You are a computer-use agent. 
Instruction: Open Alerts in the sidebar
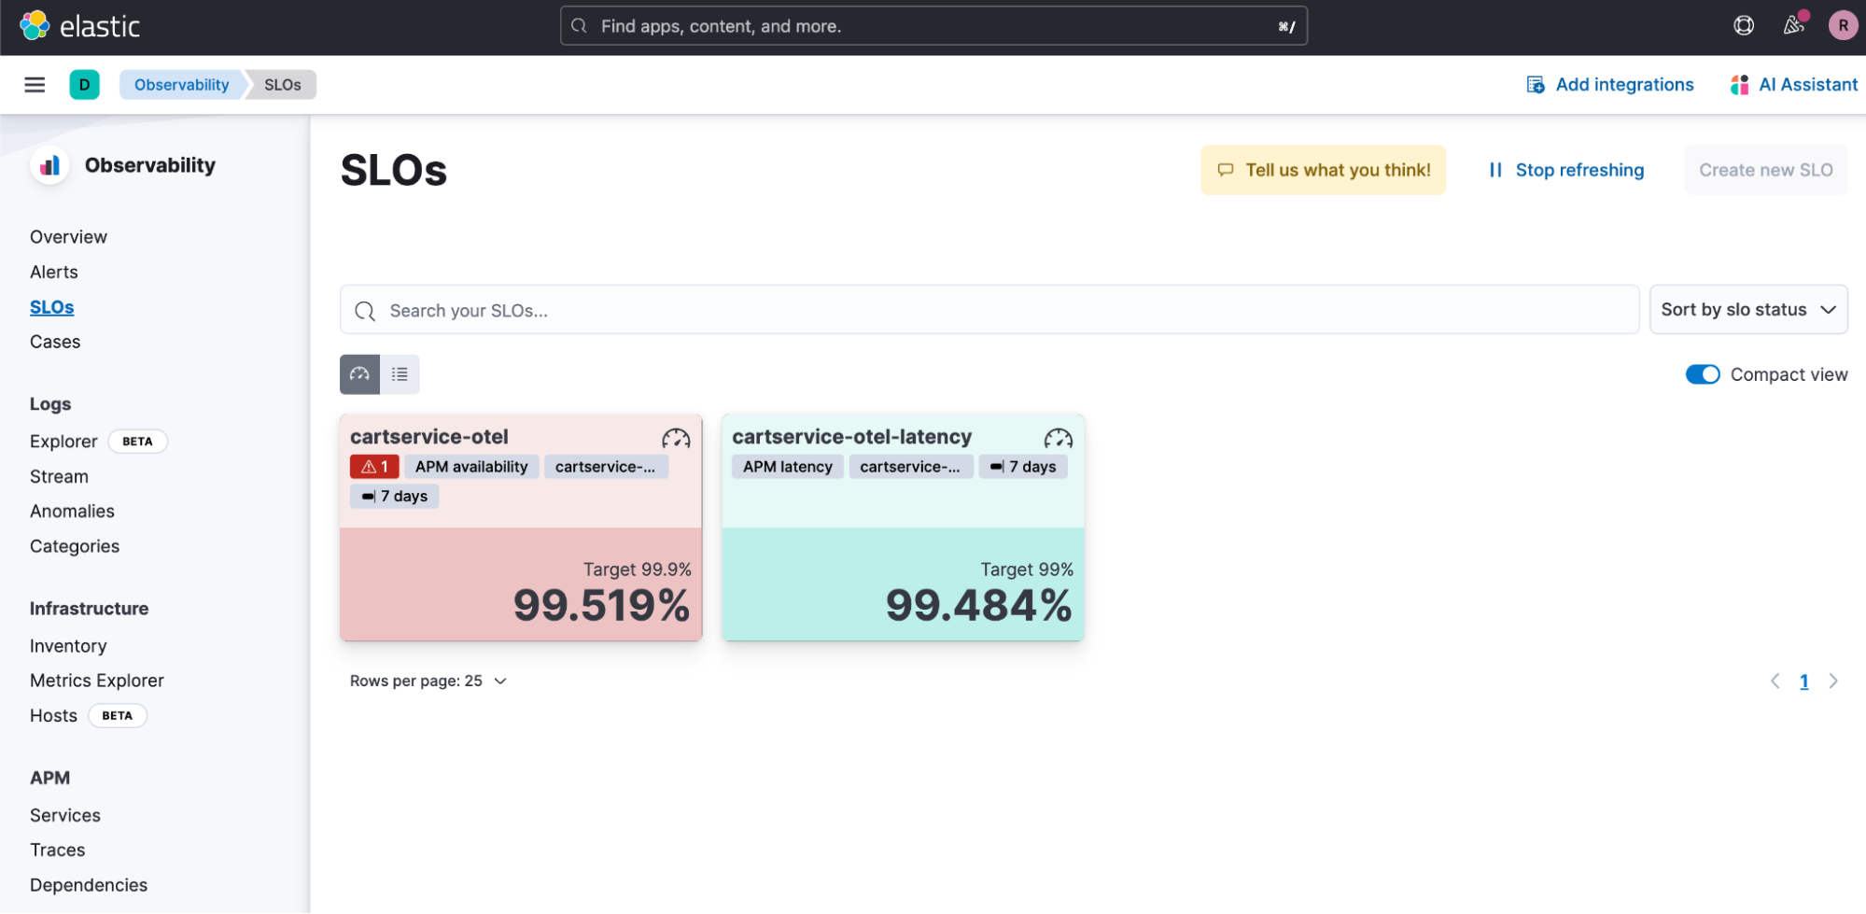coord(54,273)
